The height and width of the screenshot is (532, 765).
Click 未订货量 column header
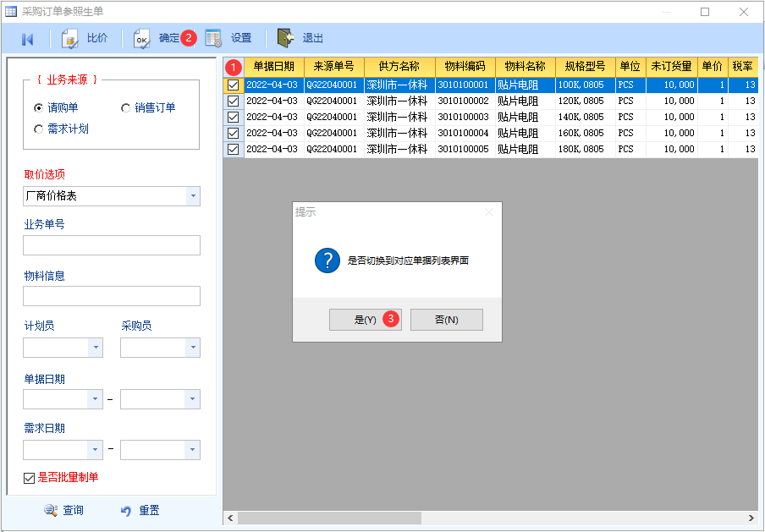(671, 67)
